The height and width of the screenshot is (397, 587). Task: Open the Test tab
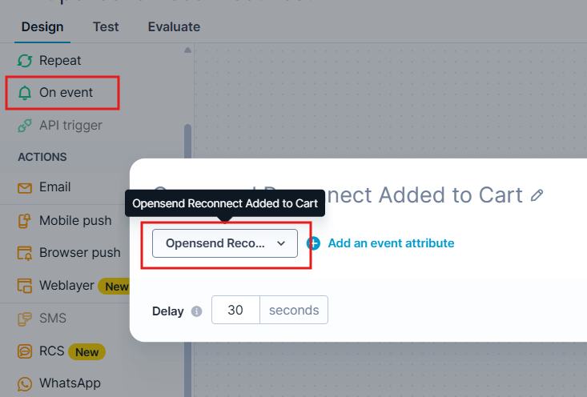[106, 27]
